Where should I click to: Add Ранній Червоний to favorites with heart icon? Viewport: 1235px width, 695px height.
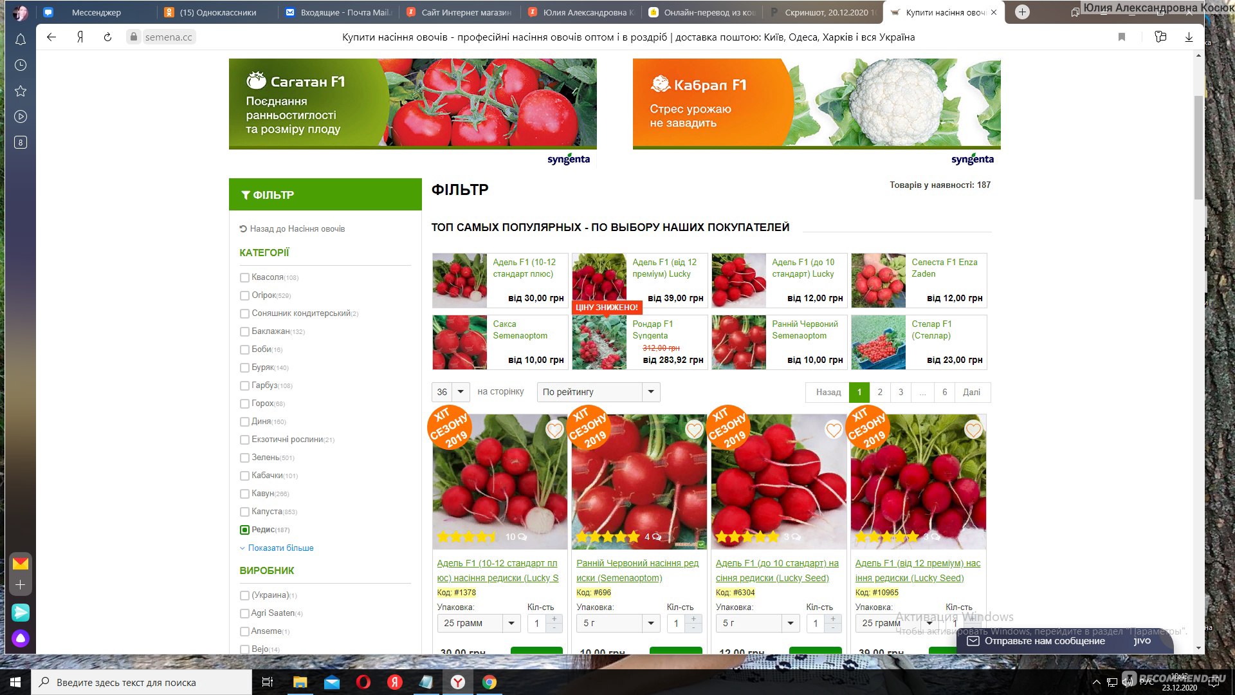pos(694,429)
